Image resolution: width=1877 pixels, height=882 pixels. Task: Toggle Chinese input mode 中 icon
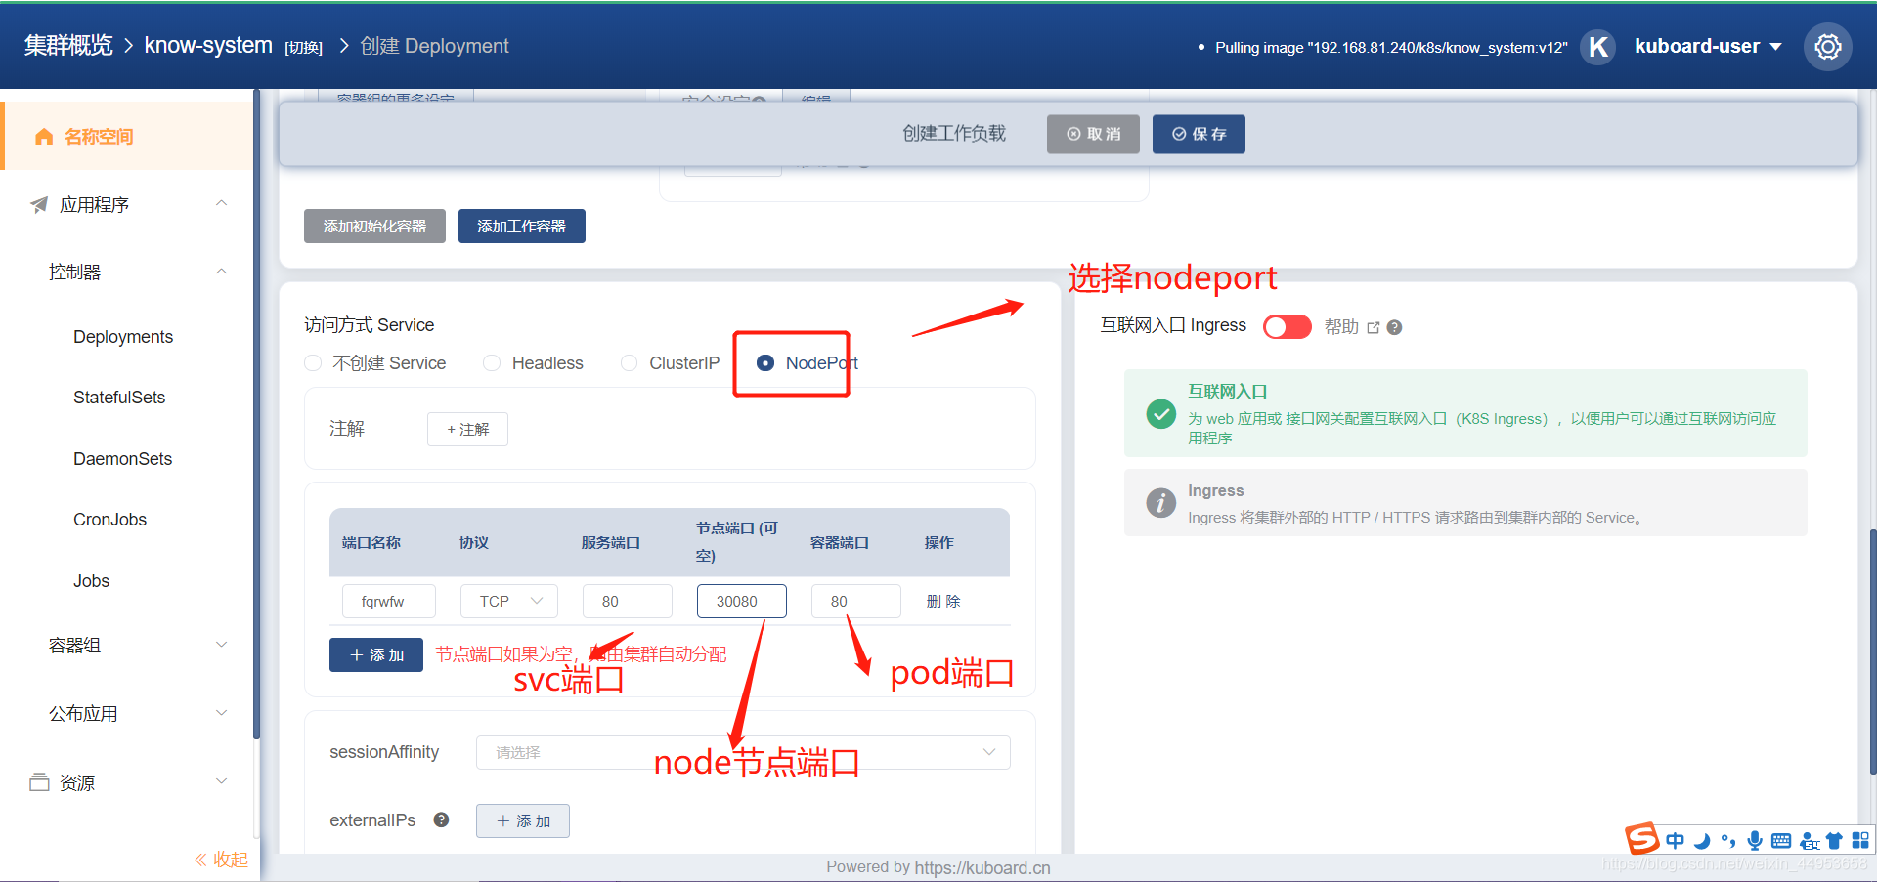tap(1676, 841)
